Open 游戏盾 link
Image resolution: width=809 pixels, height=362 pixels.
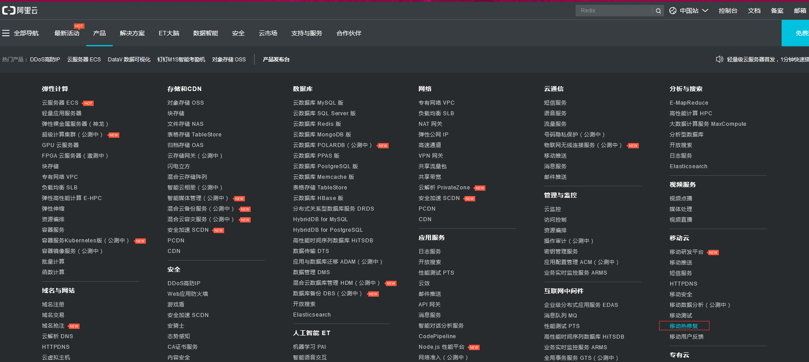[x=176, y=305]
